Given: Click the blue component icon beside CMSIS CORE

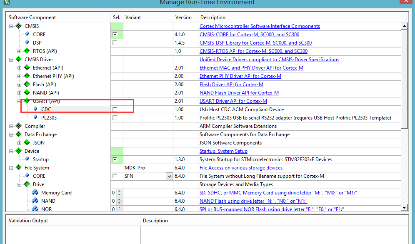Looking at the screenshot, I should click(x=27, y=34).
